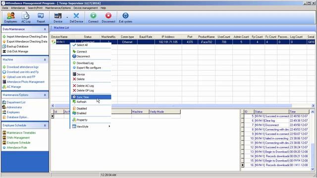Open the Maintenance/Options menu

[58, 8]
